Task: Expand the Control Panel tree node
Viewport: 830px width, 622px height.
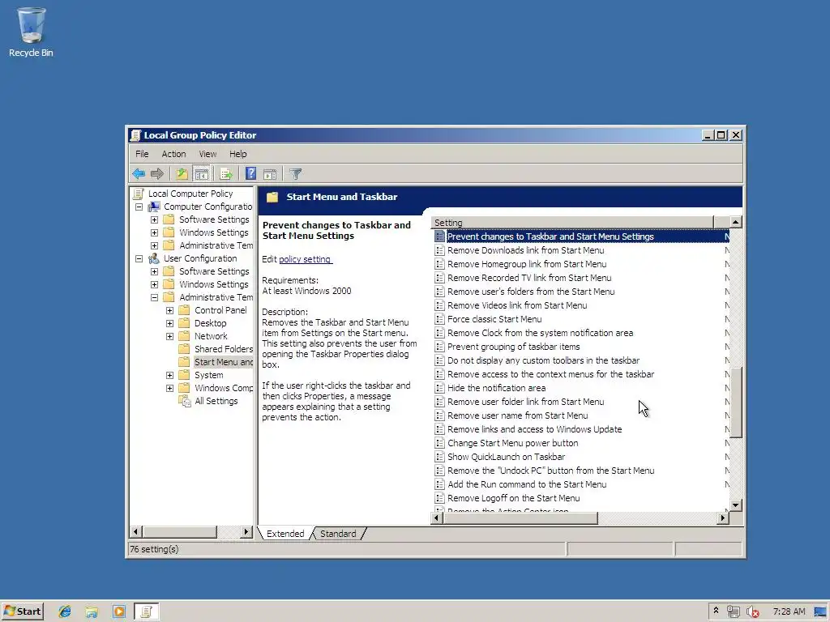Action: pos(169,310)
